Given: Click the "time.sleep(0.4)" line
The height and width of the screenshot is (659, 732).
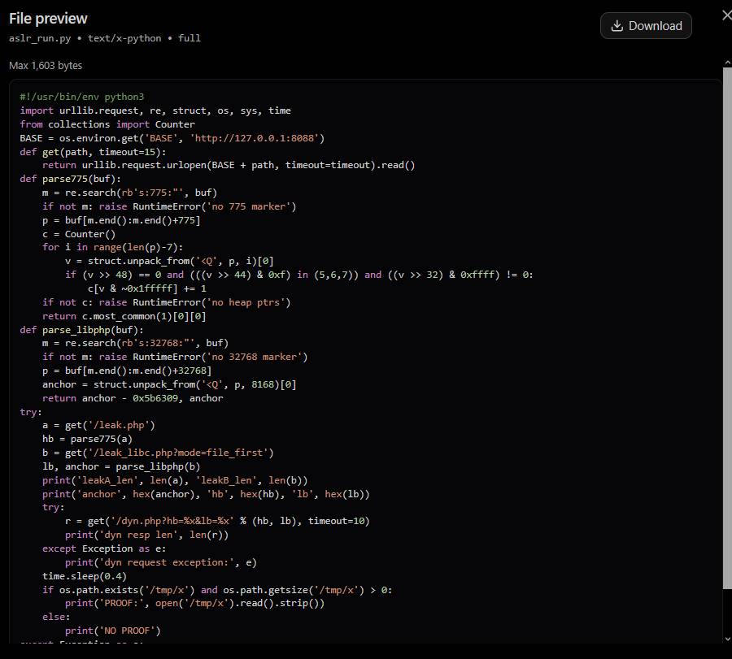Looking at the screenshot, I should tap(85, 576).
